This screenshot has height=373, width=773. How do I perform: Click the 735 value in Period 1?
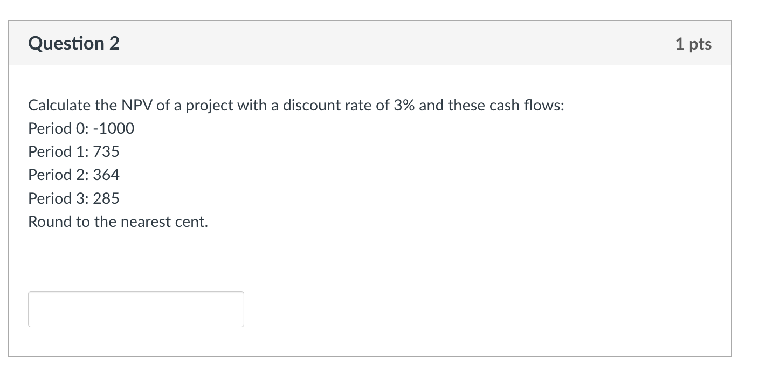pos(107,151)
